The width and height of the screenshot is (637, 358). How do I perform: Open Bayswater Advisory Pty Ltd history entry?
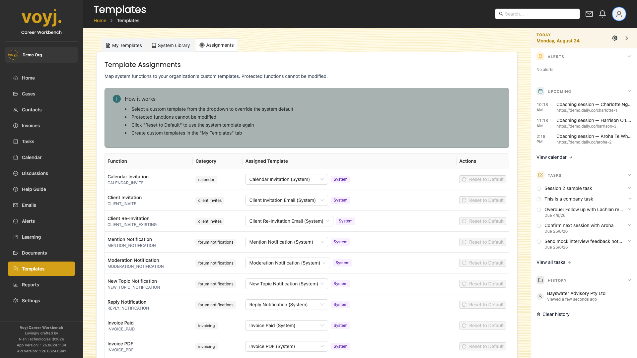click(584, 296)
